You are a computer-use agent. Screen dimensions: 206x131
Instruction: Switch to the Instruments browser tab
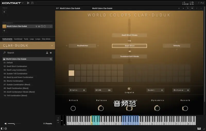[7, 39]
